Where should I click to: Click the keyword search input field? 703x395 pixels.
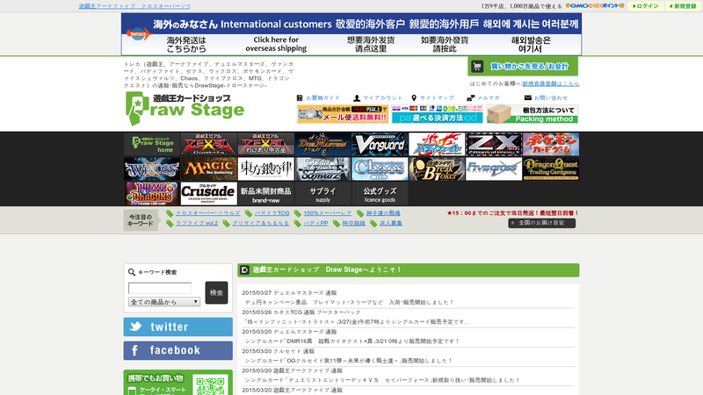point(160,288)
